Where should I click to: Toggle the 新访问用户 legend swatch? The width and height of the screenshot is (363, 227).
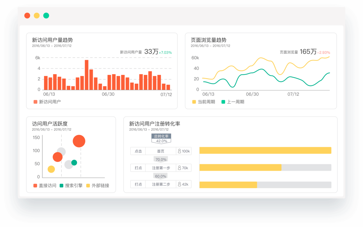pyautogui.click(x=35, y=102)
